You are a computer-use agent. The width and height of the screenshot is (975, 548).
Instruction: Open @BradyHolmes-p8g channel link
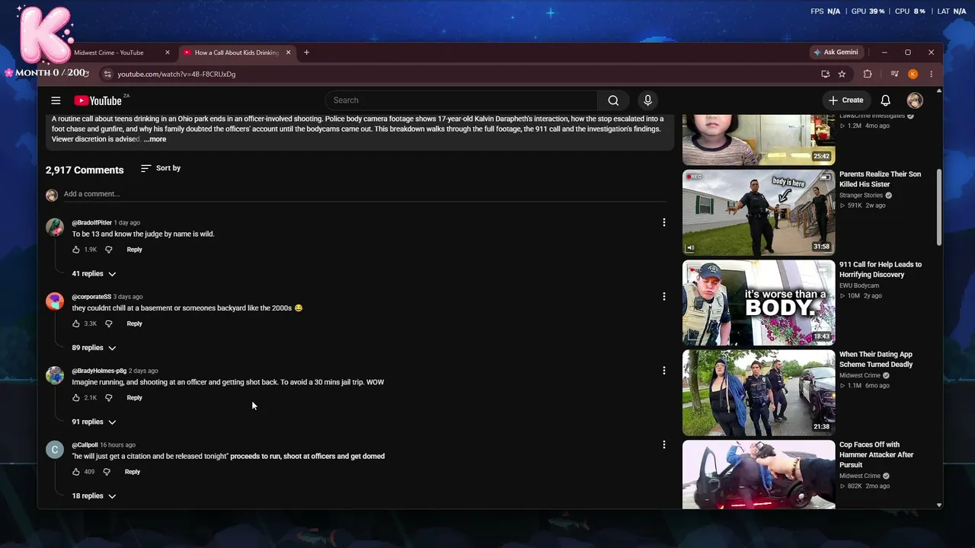(x=99, y=371)
